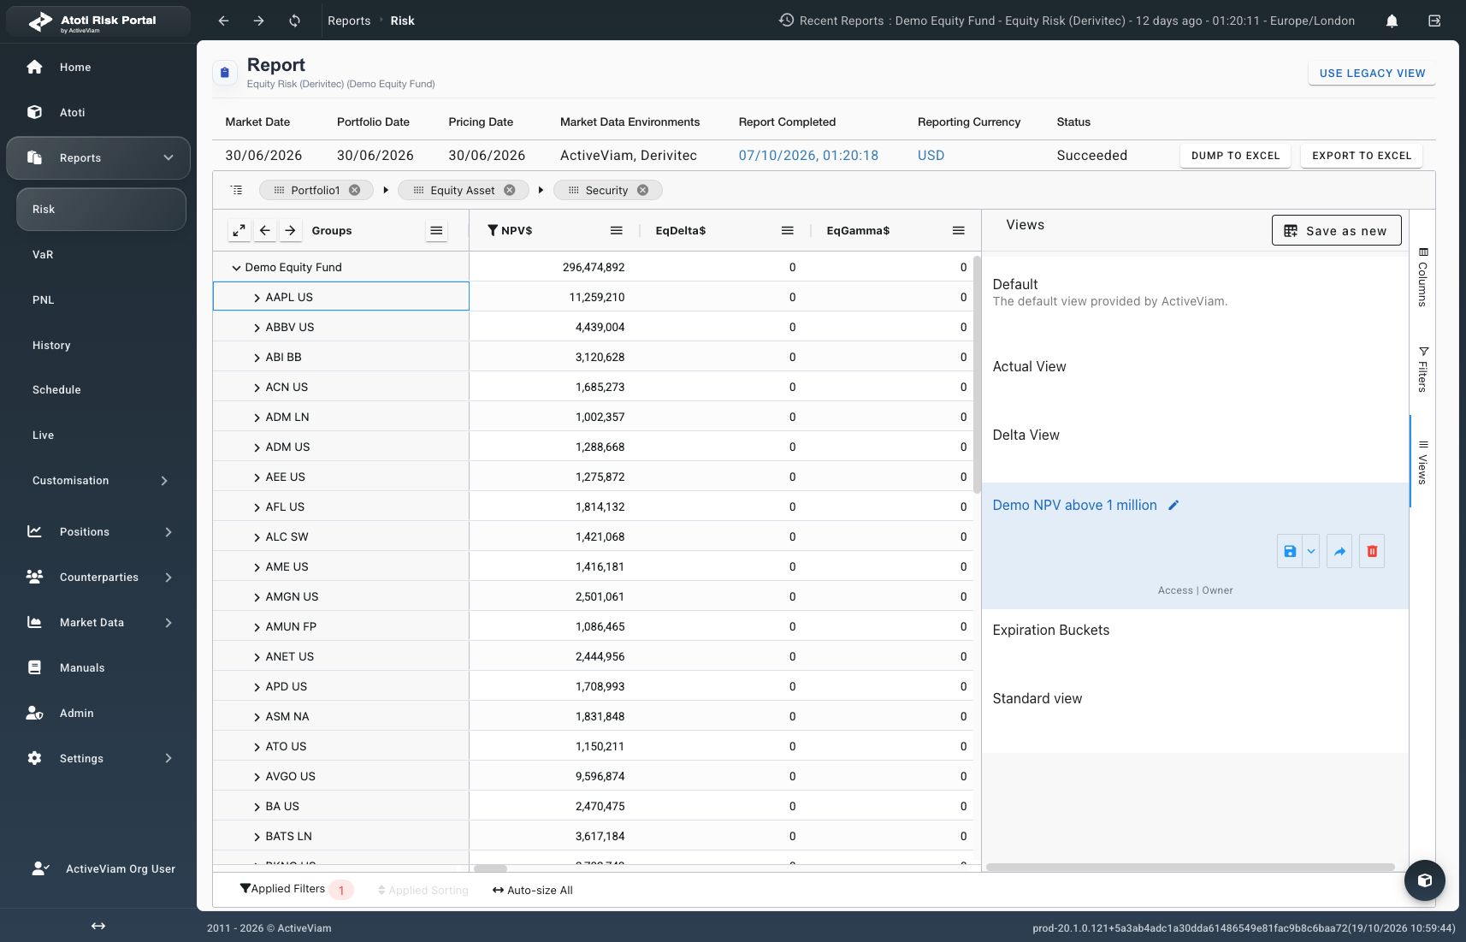Image resolution: width=1466 pixels, height=942 pixels.
Task: Expand the AAPL US row
Action: point(257,298)
